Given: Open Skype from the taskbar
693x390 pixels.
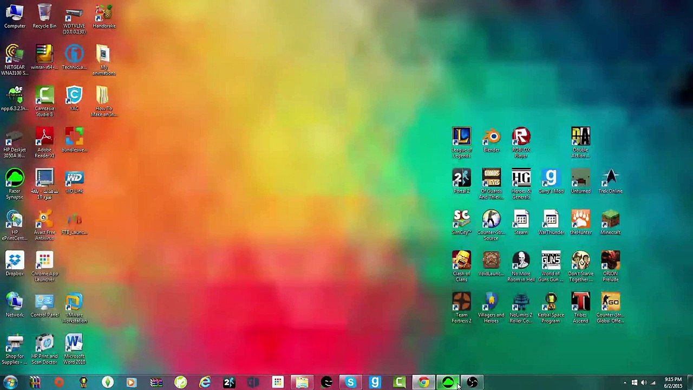Looking at the screenshot, I should click(x=351, y=382).
